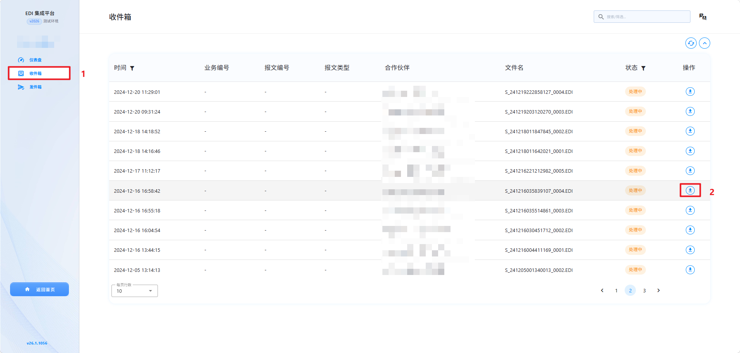Select page 1 in pagination

coord(616,291)
